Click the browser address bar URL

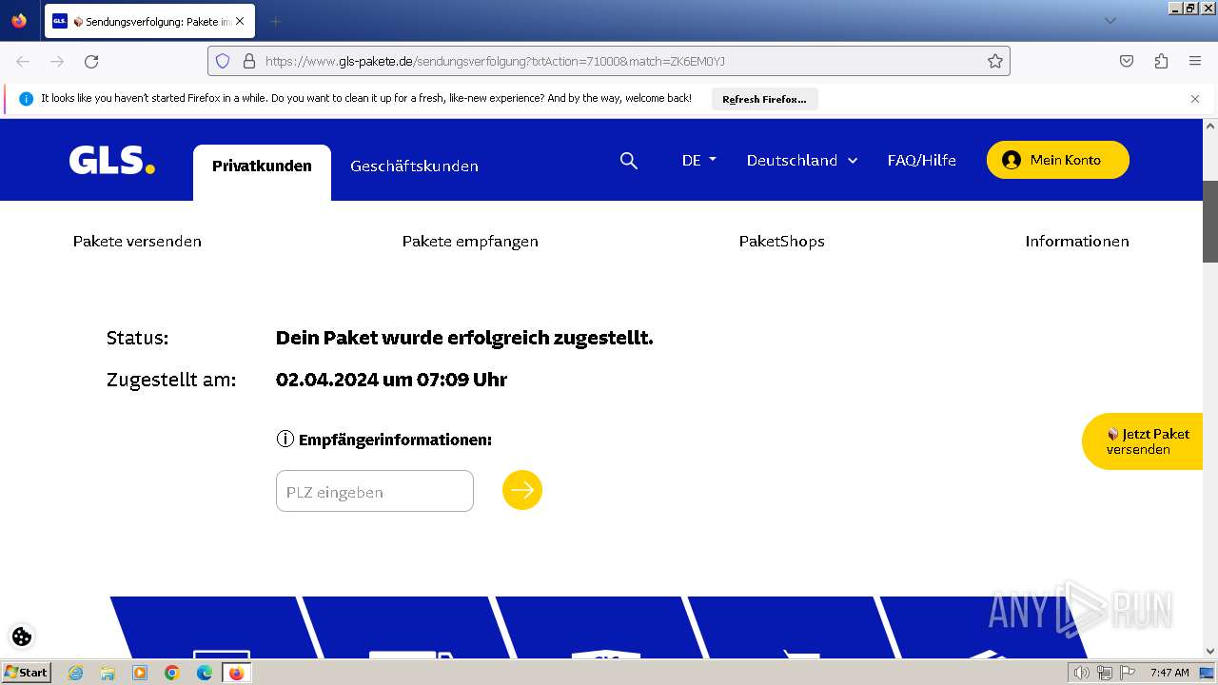[495, 61]
